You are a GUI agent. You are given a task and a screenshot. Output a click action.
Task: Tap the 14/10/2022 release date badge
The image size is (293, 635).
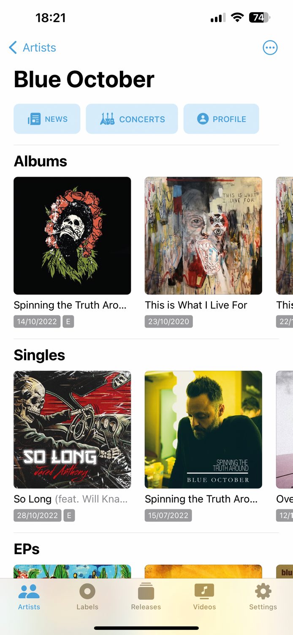point(37,321)
